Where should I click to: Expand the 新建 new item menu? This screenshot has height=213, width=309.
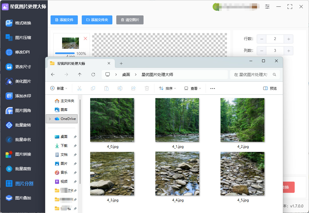click(x=59, y=88)
